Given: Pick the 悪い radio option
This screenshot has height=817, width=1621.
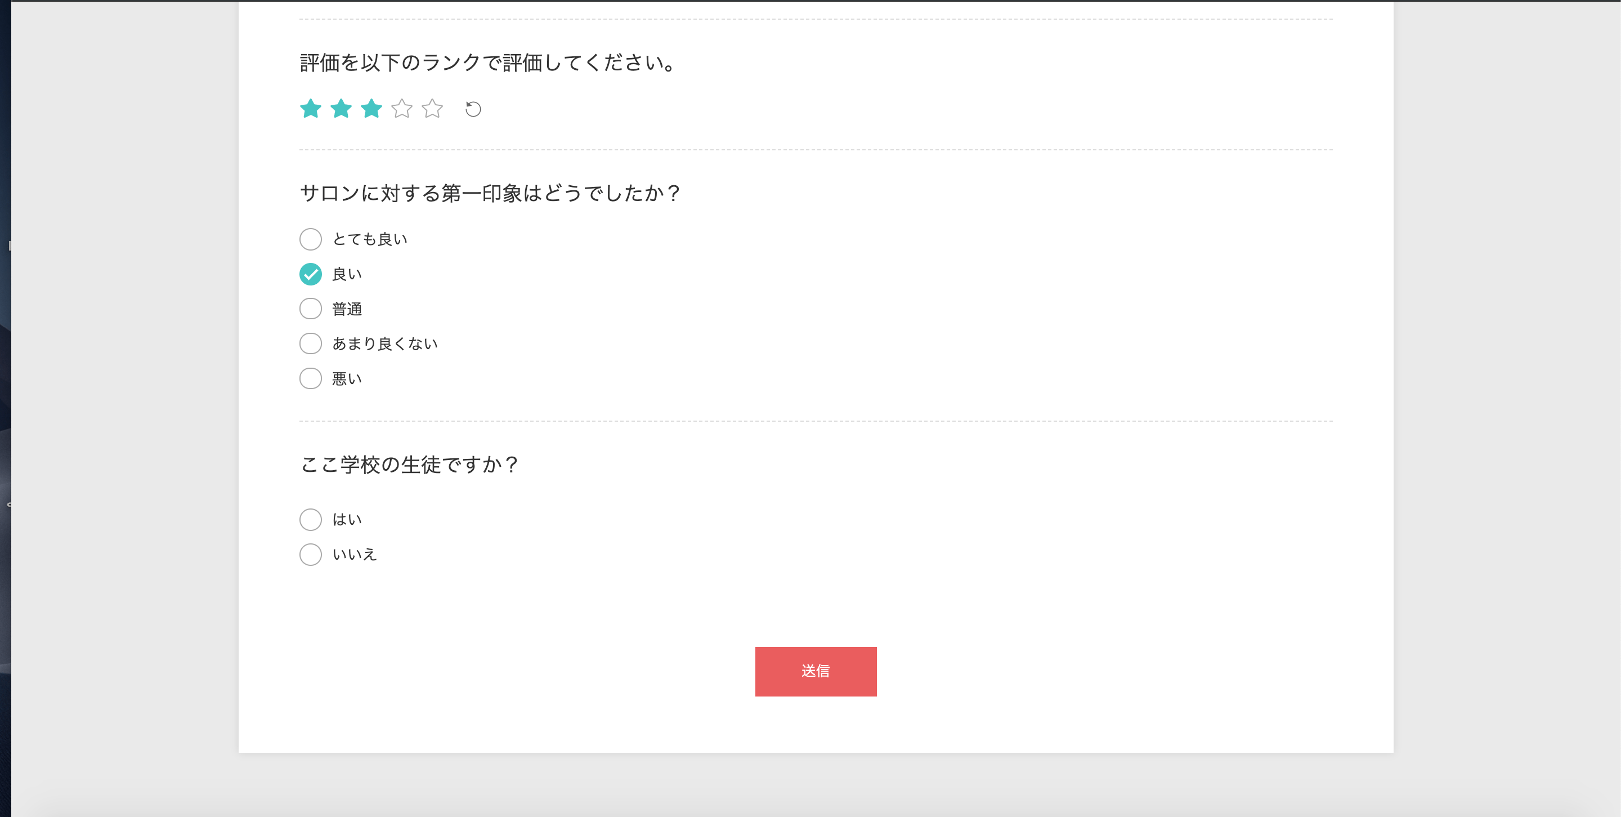Looking at the screenshot, I should point(310,379).
